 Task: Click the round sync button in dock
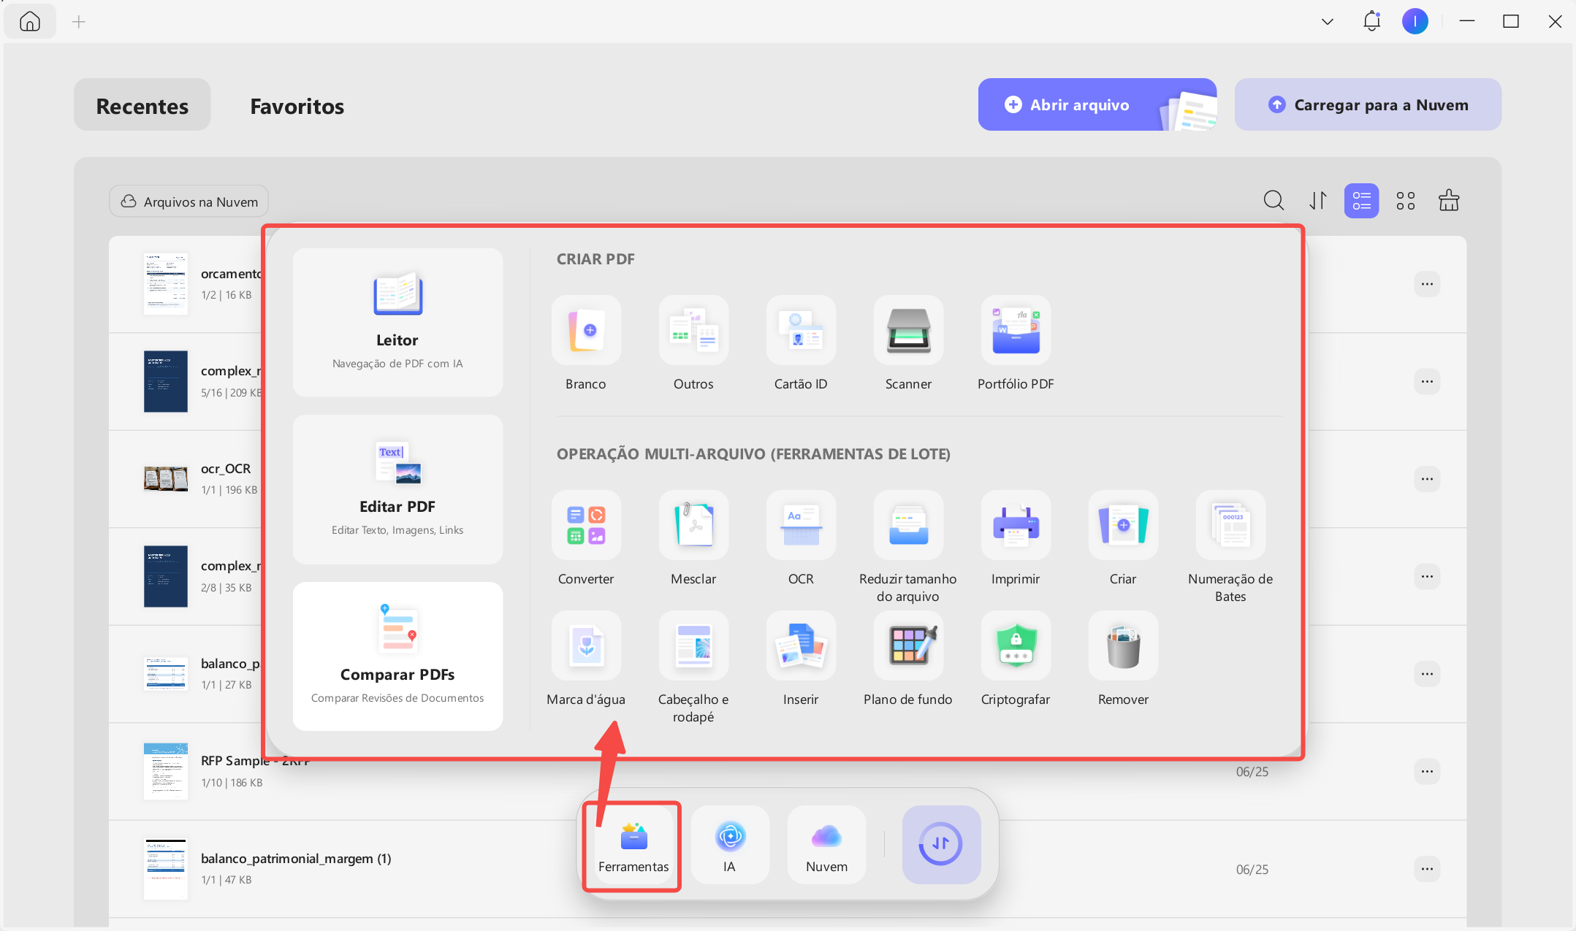click(941, 844)
